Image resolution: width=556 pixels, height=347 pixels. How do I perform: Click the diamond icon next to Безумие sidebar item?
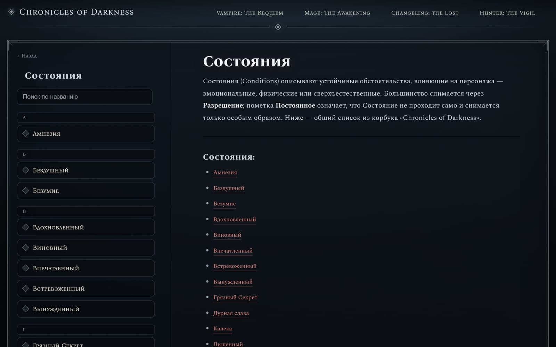pos(26,191)
